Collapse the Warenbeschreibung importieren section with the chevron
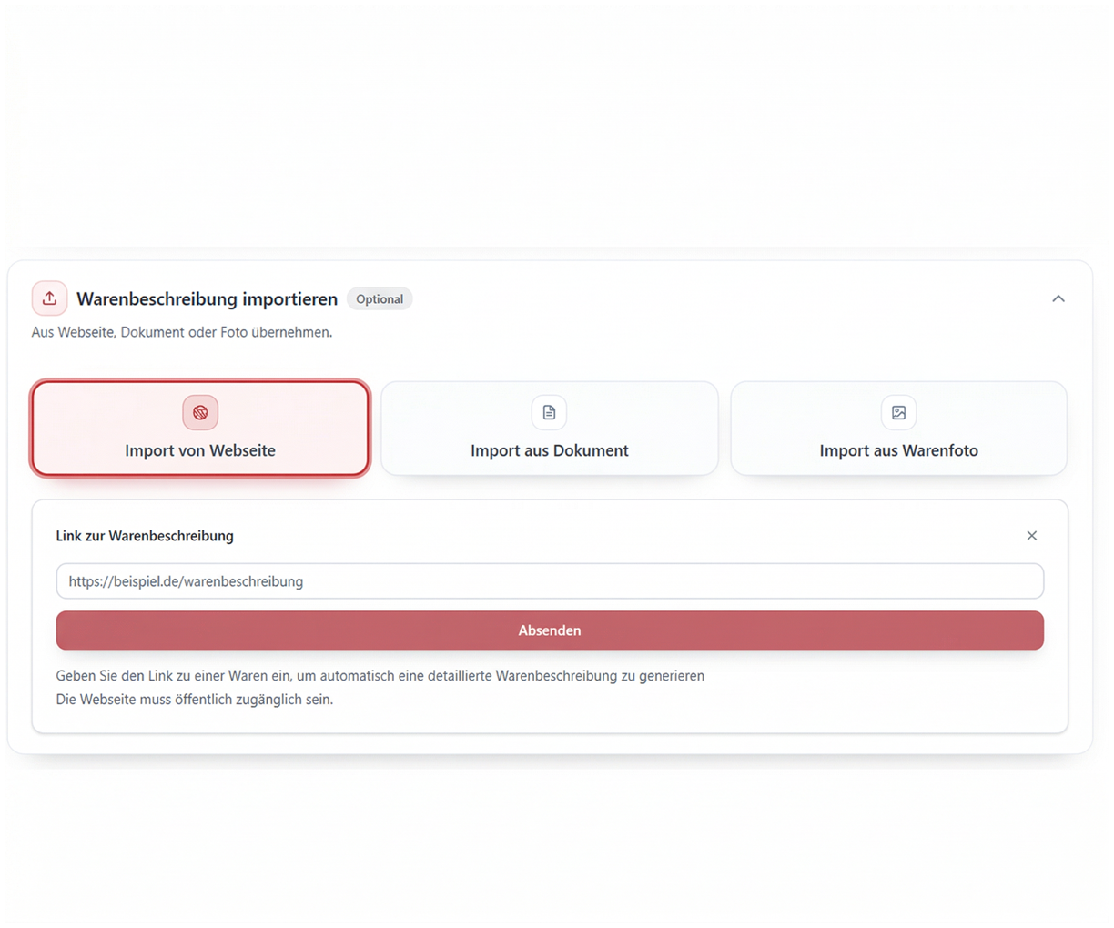This screenshot has width=1114, height=928. (x=1058, y=298)
